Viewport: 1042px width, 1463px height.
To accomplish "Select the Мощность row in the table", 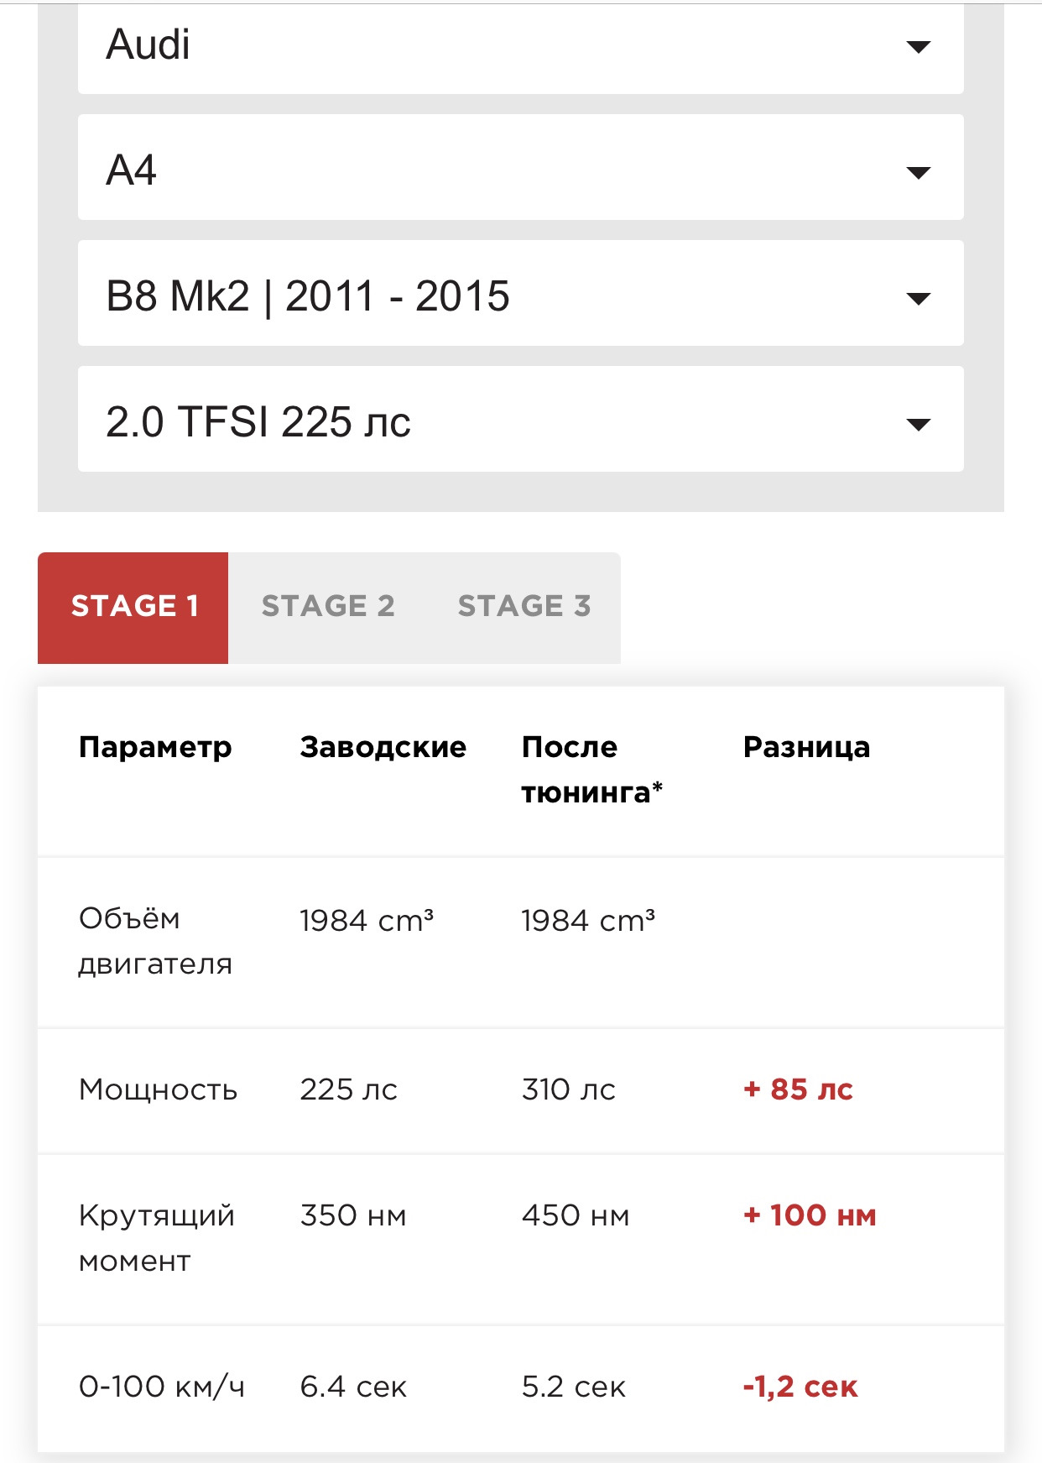I will (158, 1090).
